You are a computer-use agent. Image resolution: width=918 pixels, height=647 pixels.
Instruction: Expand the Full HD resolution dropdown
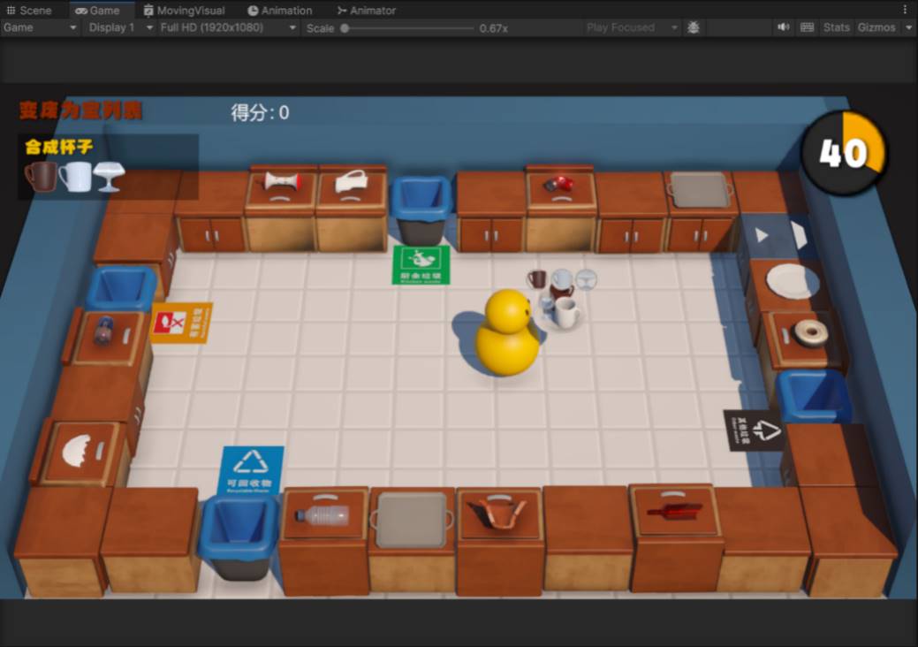pyautogui.click(x=228, y=27)
